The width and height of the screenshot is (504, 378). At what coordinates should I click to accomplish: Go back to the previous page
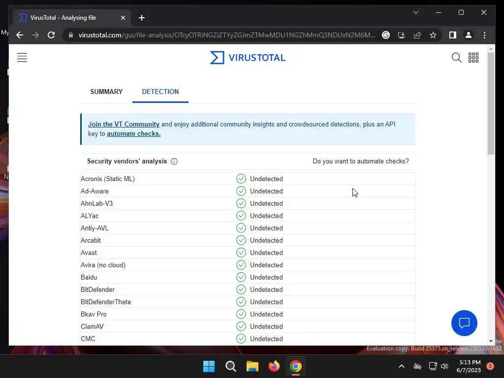20,35
